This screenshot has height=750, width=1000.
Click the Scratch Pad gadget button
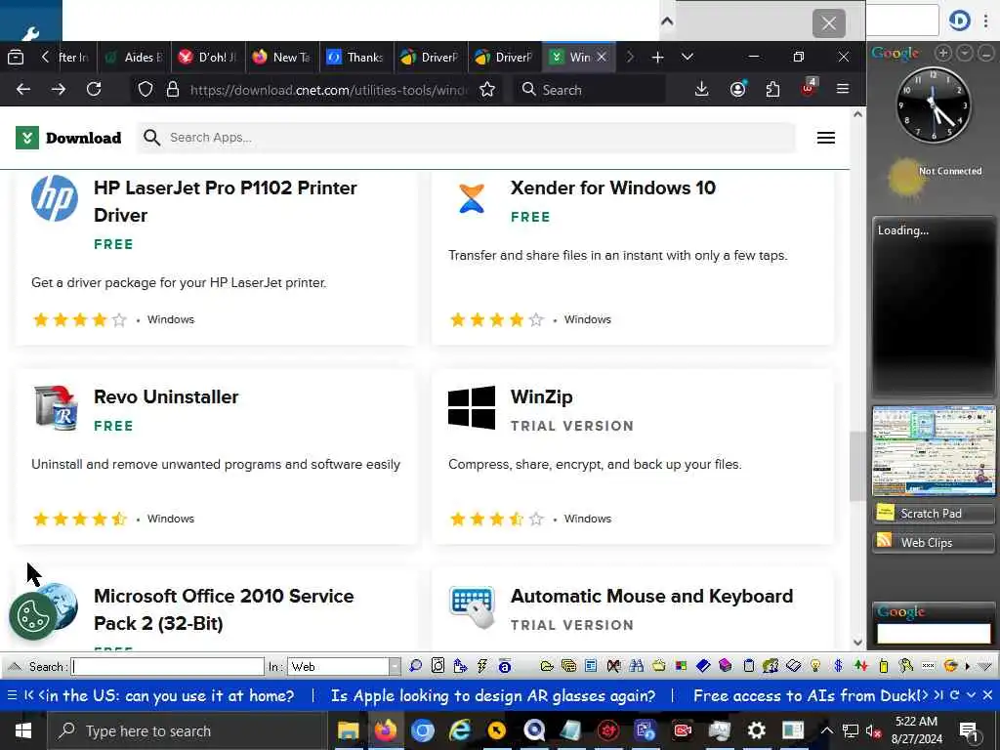click(934, 514)
